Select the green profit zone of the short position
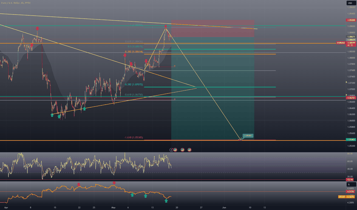The width and height of the screenshot is (357, 210). tap(213, 89)
